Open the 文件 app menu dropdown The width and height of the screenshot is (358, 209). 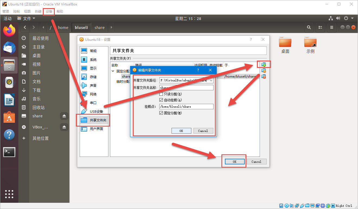[26, 18]
